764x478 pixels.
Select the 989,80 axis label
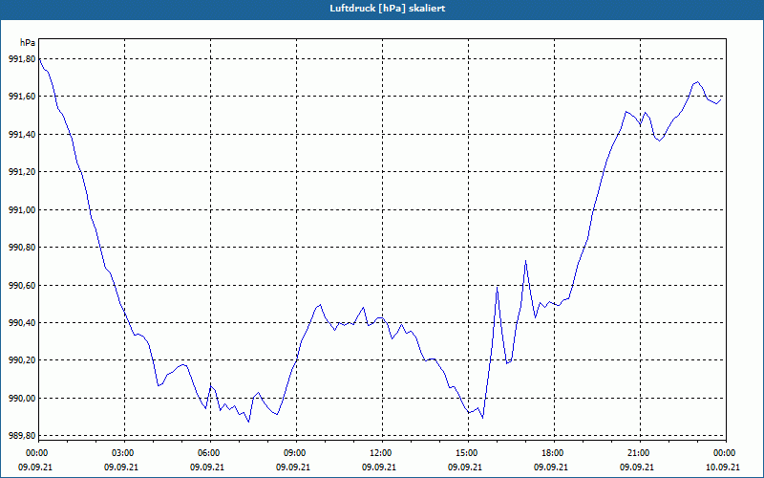pyautogui.click(x=22, y=436)
